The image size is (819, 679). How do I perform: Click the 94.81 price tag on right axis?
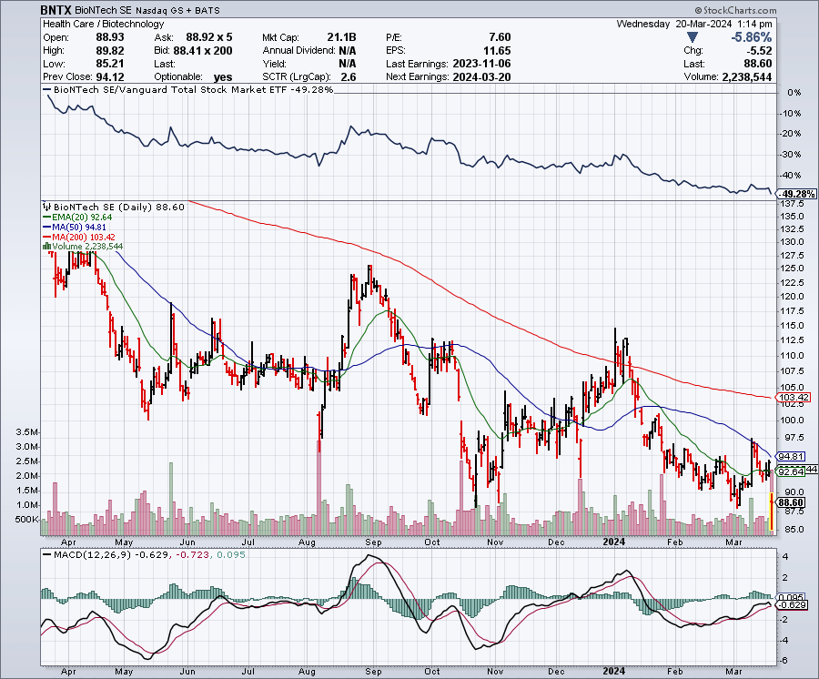(x=792, y=456)
